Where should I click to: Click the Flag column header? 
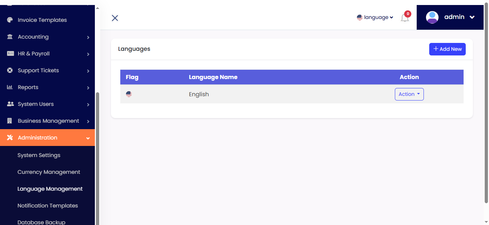point(132,77)
